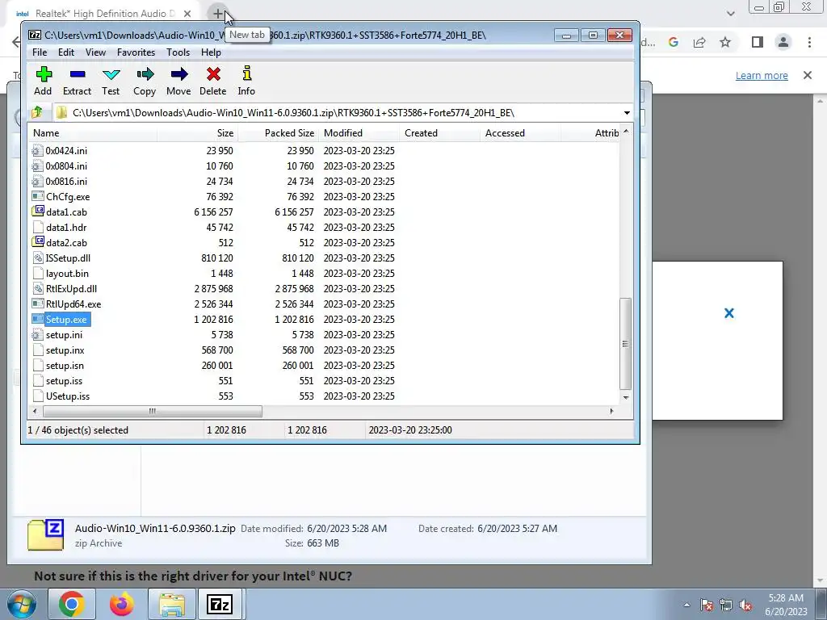Click the Move toolbar icon
The image size is (827, 620).
tap(178, 74)
